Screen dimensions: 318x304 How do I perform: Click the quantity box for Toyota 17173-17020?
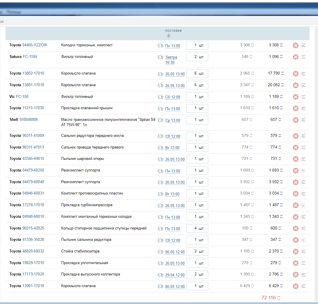point(197,275)
